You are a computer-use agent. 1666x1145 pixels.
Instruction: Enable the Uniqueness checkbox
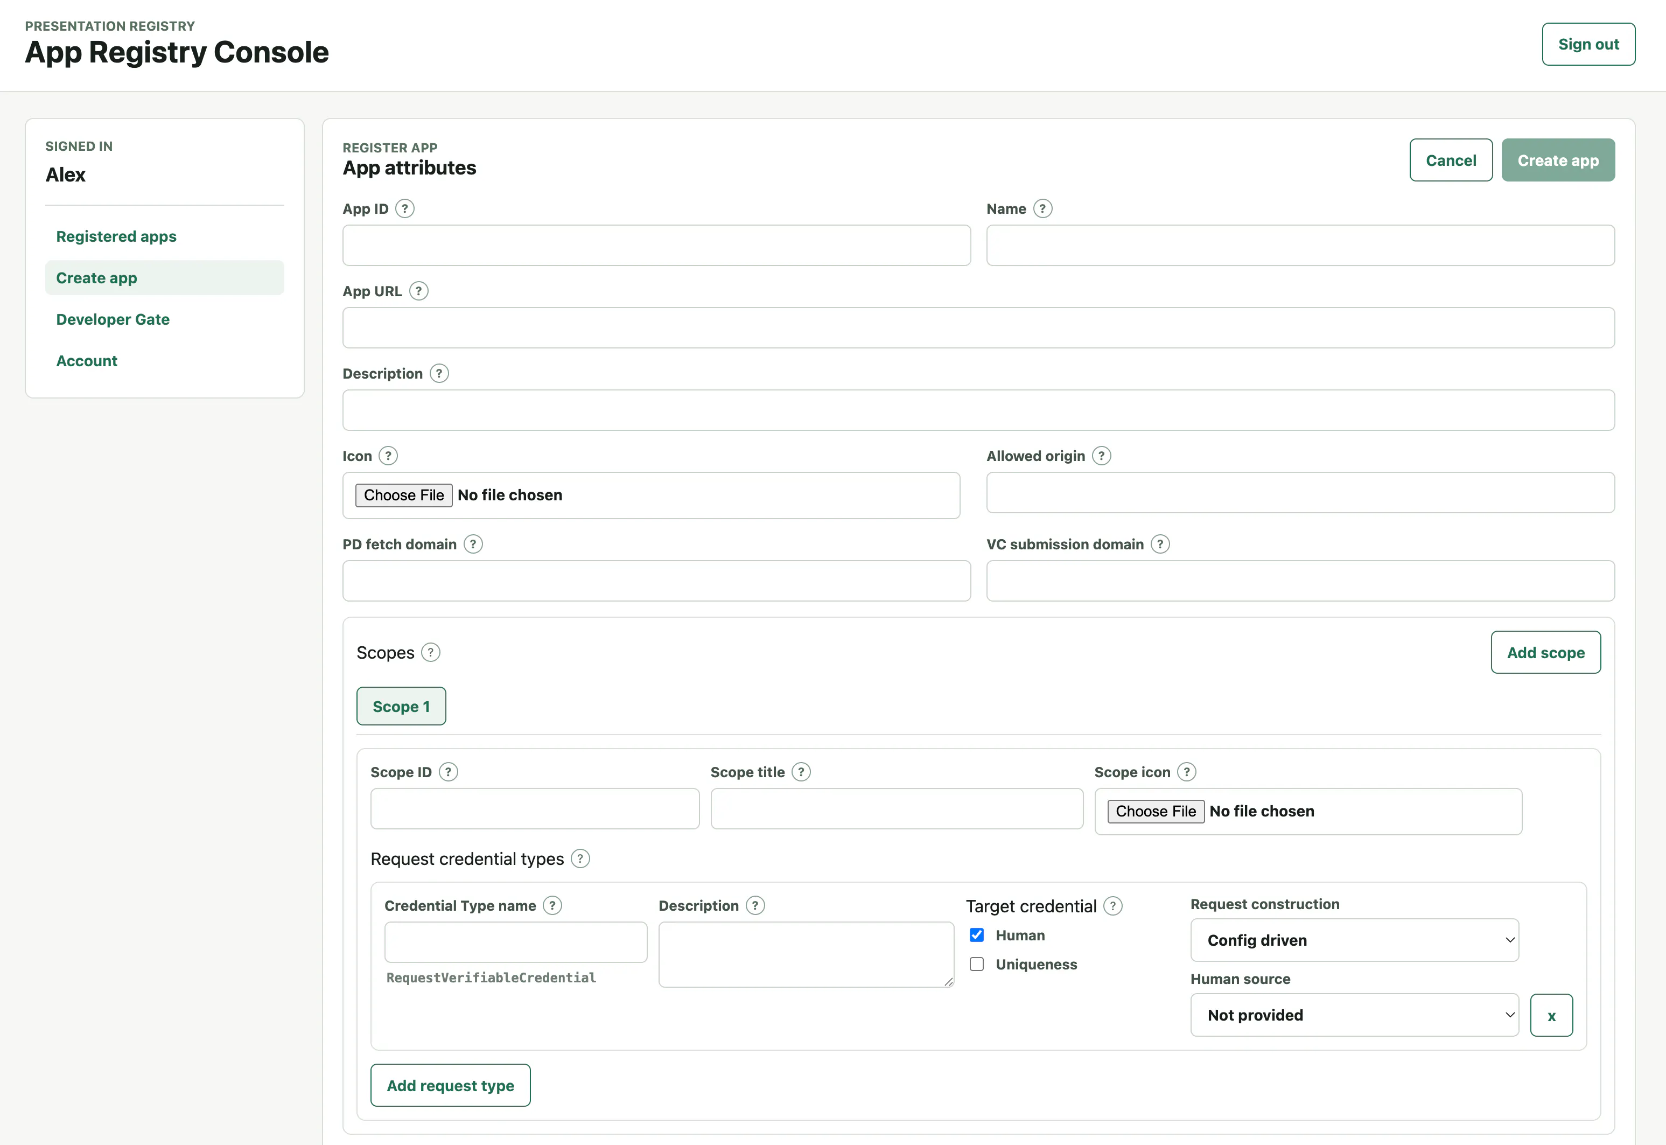pyautogui.click(x=977, y=964)
